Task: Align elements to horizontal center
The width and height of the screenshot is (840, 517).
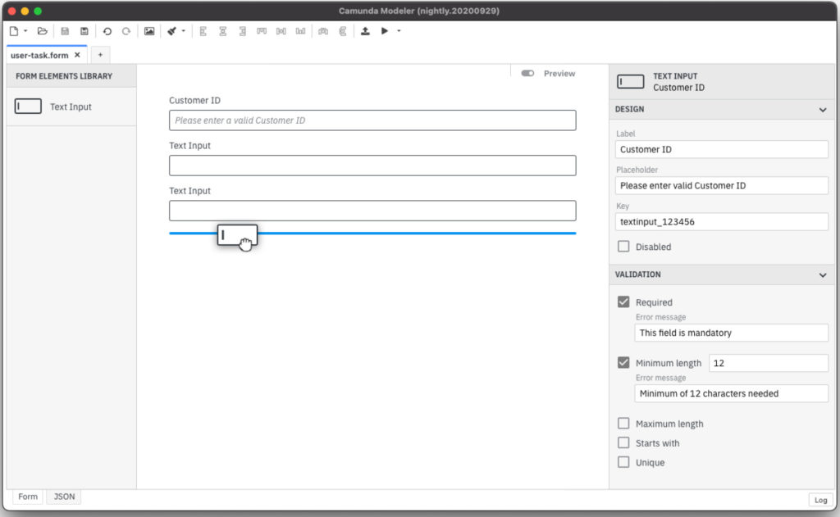Action: tap(223, 31)
